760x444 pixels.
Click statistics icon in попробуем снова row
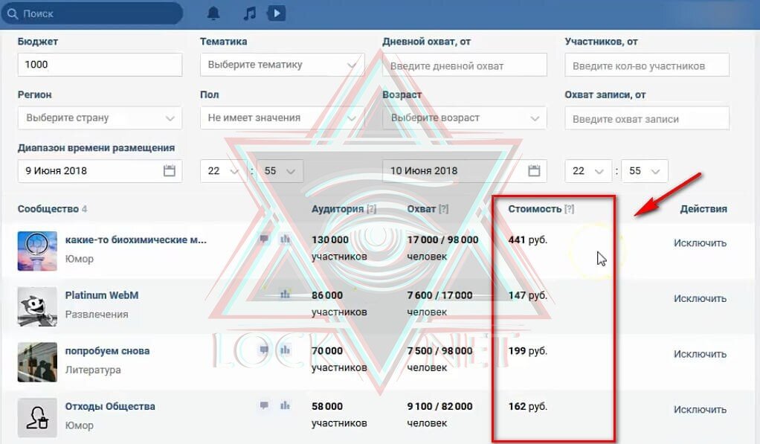pyautogui.click(x=285, y=350)
